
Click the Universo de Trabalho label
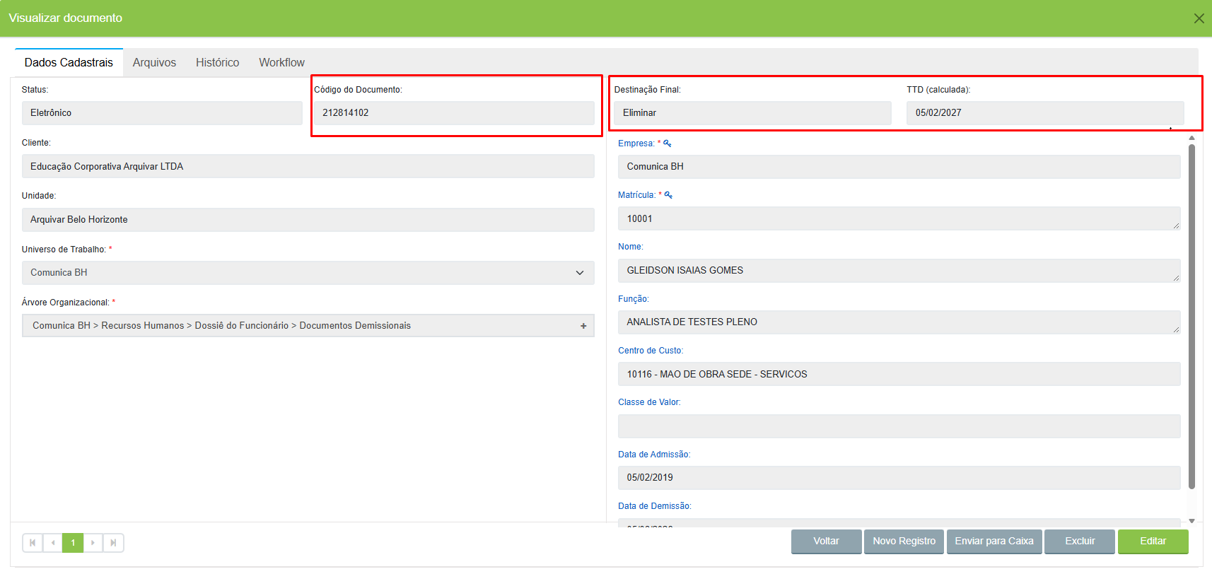pos(64,250)
